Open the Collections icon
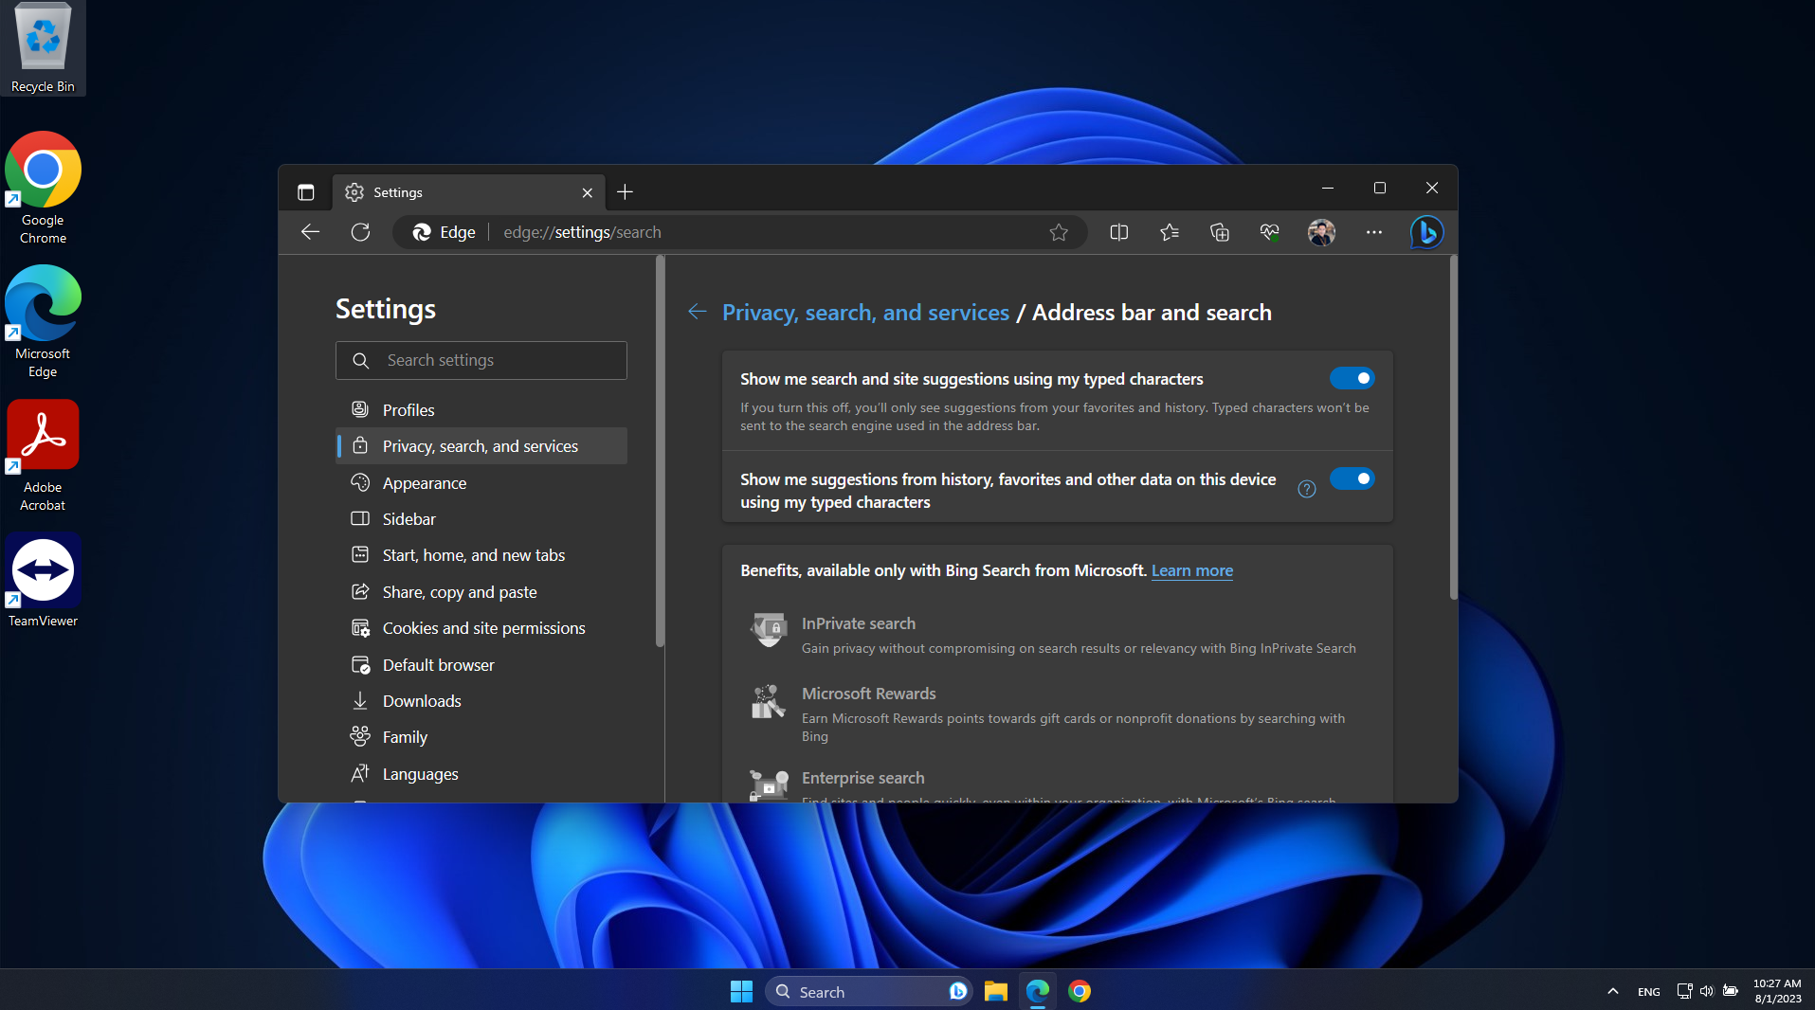The width and height of the screenshot is (1815, 1010). (1220, 232)
